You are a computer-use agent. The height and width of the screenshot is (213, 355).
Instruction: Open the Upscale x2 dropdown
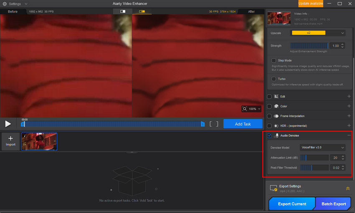tap(318, 33)
